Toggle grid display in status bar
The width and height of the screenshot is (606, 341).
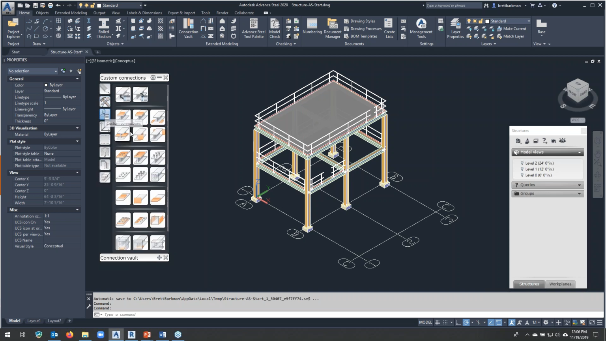click(438, 322)
